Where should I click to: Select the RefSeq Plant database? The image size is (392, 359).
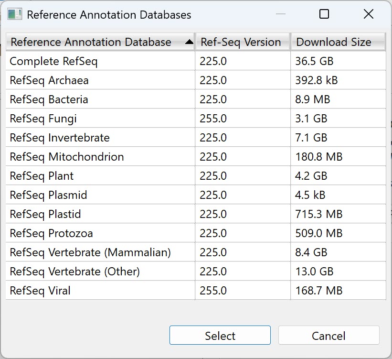(196, 176)
